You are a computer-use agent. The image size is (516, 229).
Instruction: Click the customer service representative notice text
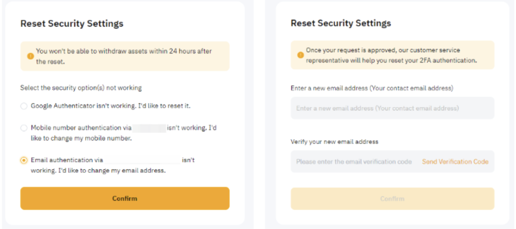(391, 55)
